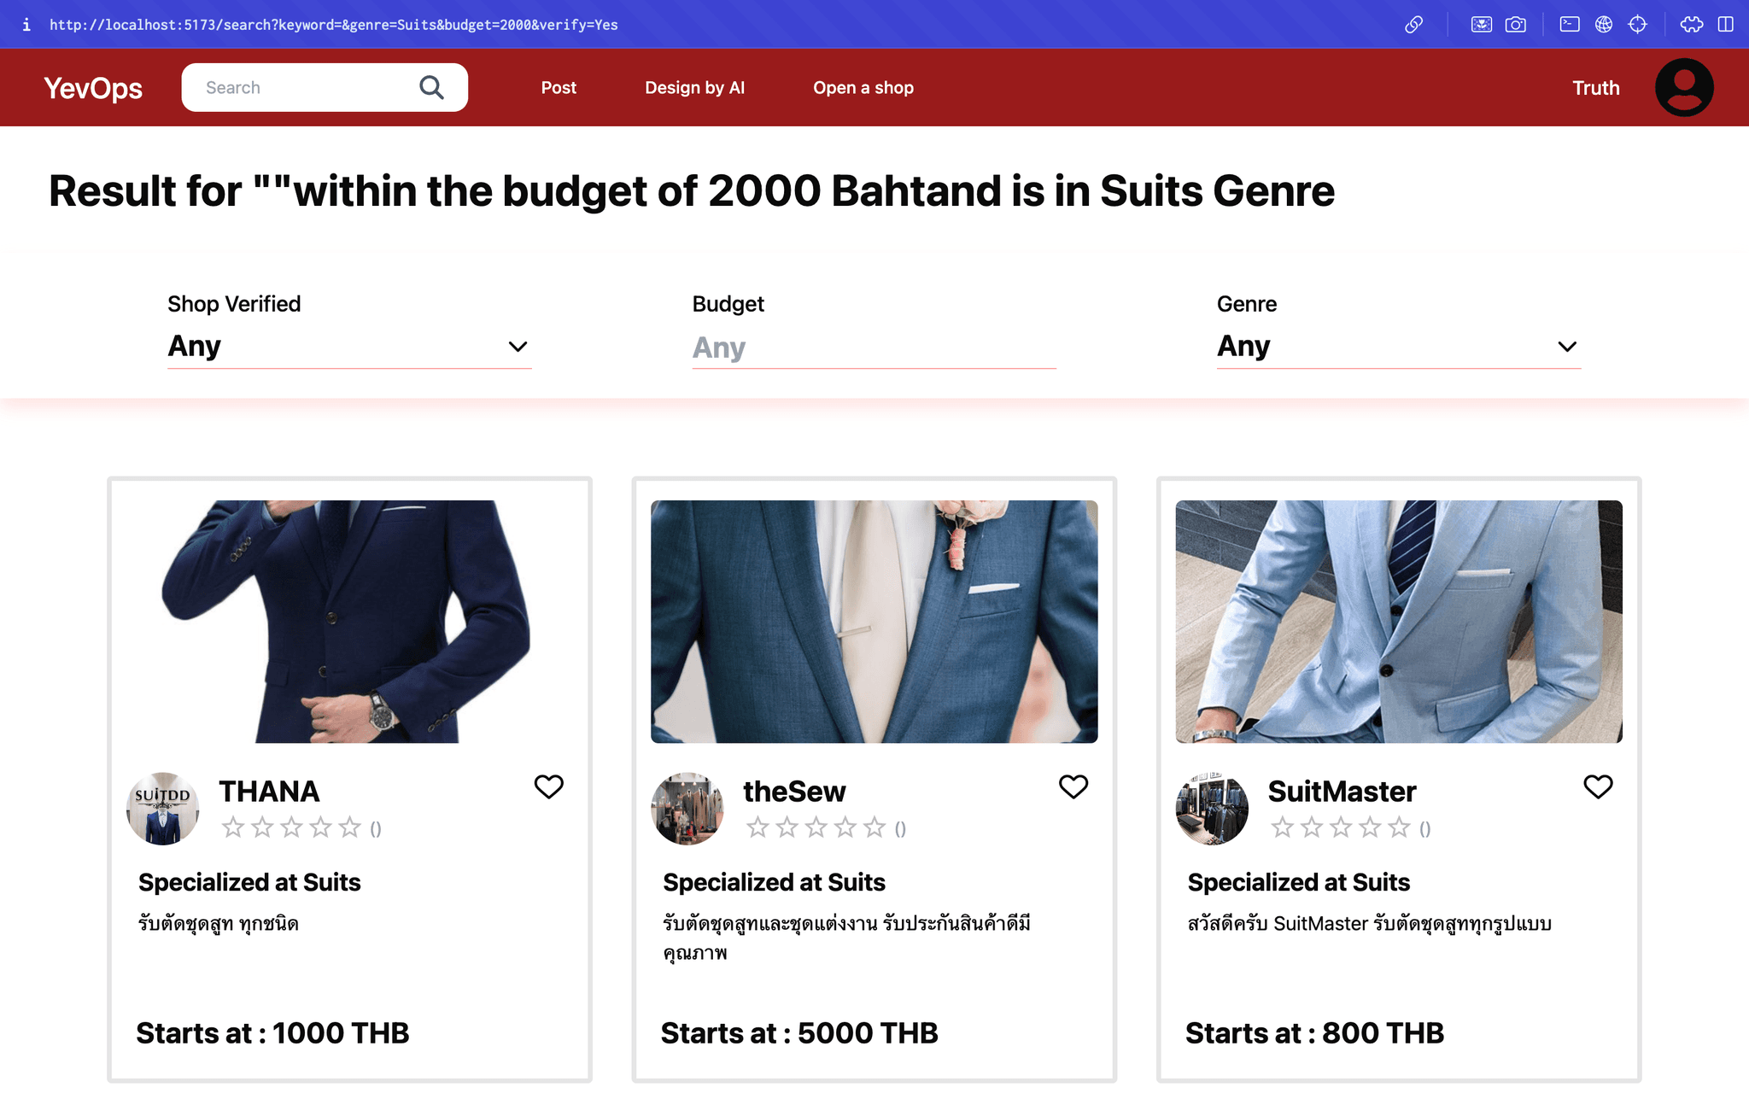Screen dimensions: 1749x1093
Task: Open the extensions puzzle icon
Action: point(1691,25)
